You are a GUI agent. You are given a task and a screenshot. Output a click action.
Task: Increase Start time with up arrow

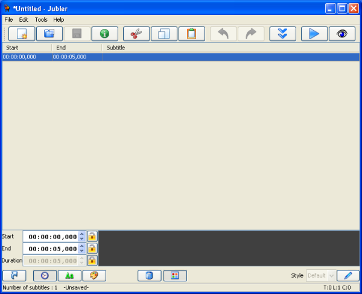(x=82, y=234)
